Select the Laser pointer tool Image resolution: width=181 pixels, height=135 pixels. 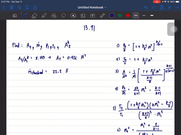(103, 16)
